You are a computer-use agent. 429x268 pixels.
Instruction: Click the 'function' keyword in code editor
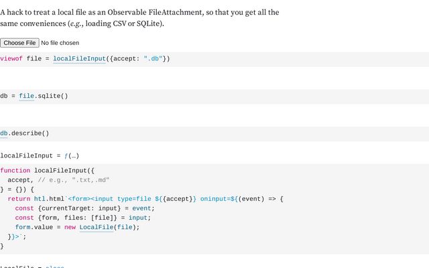[15, 171]
